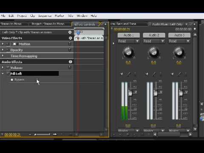Collapse the Fill Left effect

pos(3,74)
